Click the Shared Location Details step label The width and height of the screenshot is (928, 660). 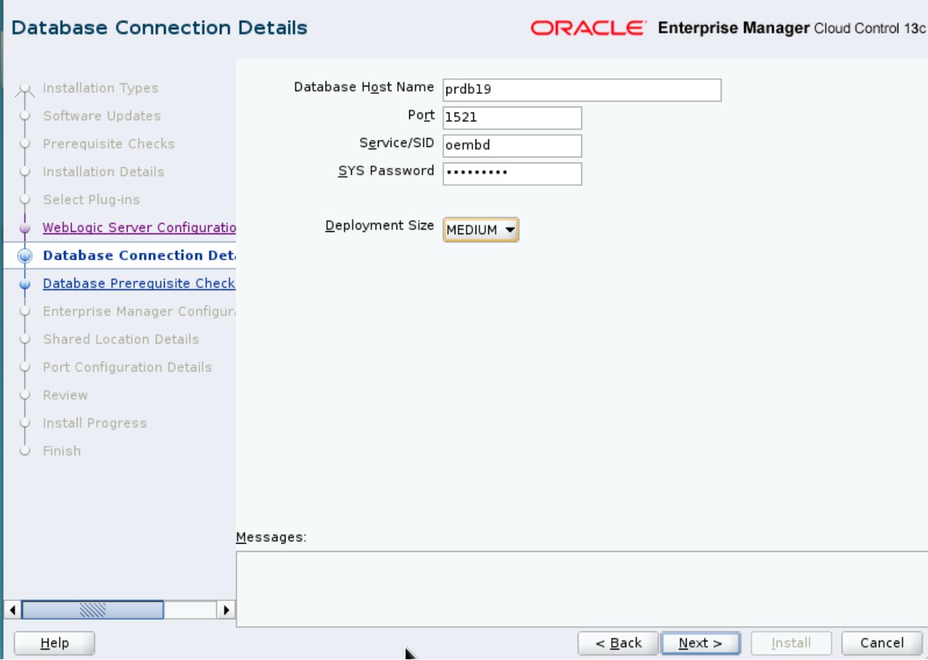pyautogui.click(x=121, y=339)
